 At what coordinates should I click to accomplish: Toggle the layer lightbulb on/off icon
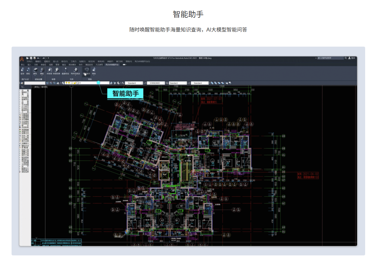[67, 83]
